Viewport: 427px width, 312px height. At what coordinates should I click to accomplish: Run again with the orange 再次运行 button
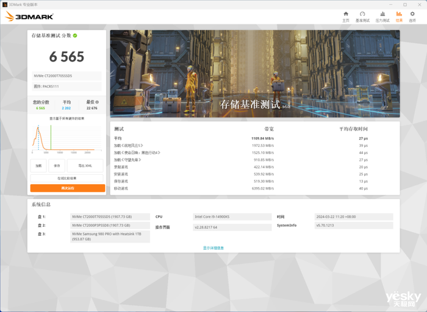pos(68,188)
